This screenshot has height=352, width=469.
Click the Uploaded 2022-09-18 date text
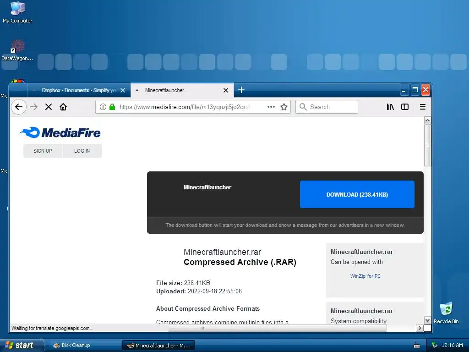point(199,291)
